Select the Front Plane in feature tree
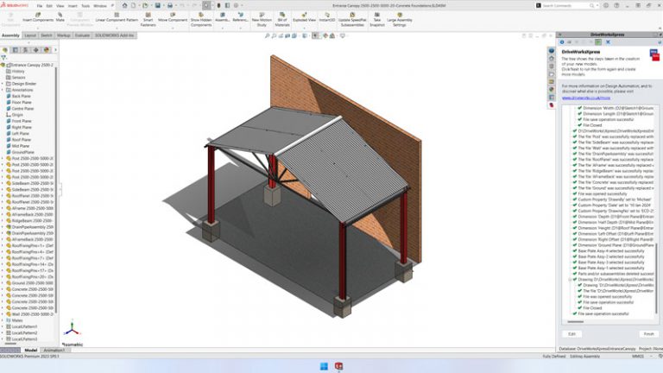The width and height of the screenshot is (663, 373). pyautogui.click(x=22, y=120)
